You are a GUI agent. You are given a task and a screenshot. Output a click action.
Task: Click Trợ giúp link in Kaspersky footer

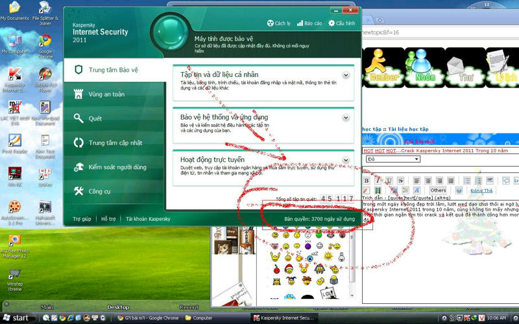pyautogui.click(x=82, y=219)
